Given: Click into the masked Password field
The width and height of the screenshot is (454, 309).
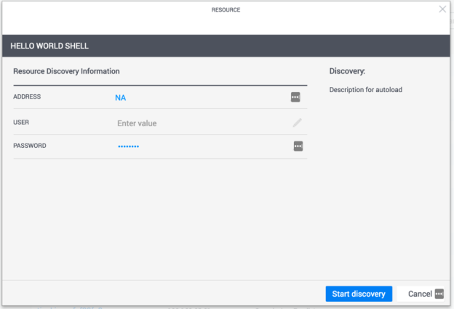Looking at the screenshot, I should coord(129,147).
